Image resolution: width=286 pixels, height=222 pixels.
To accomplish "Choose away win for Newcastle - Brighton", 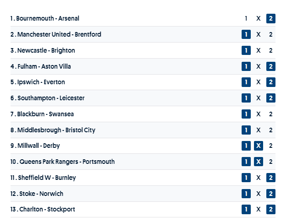I will pos(271,50).
